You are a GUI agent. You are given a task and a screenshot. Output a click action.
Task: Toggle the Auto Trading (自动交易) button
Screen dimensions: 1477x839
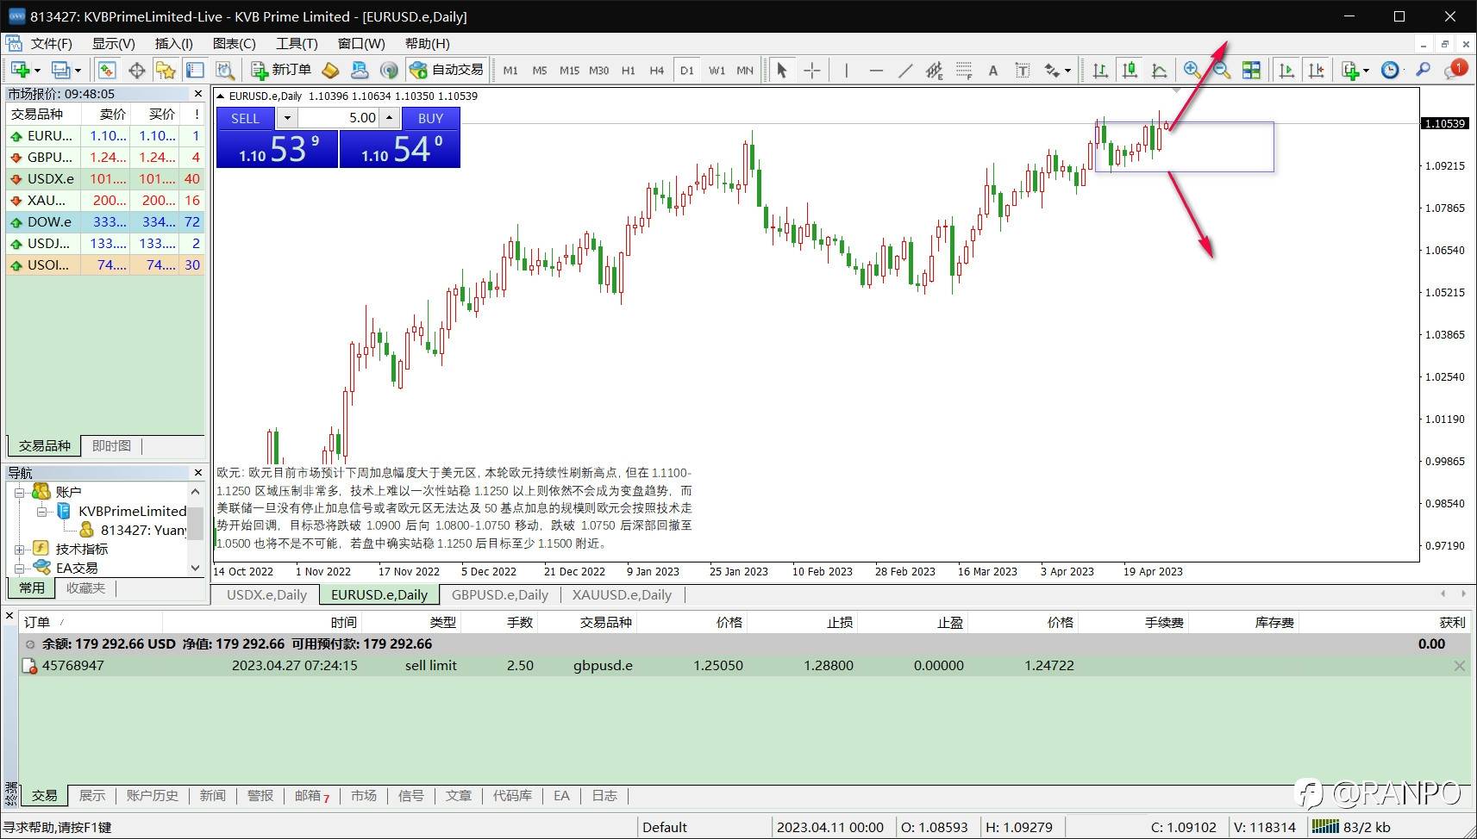click(x=447, y=70)
